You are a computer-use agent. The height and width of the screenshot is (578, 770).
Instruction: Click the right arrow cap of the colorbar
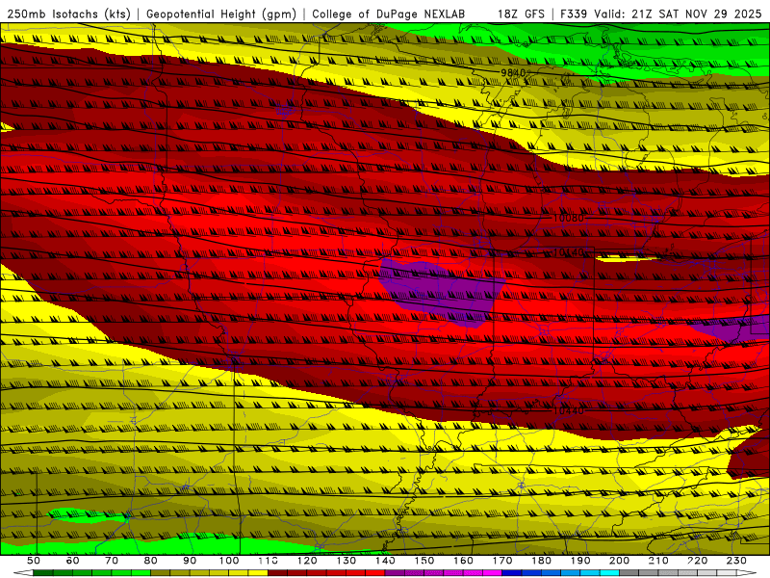click(x=747, y=573)
